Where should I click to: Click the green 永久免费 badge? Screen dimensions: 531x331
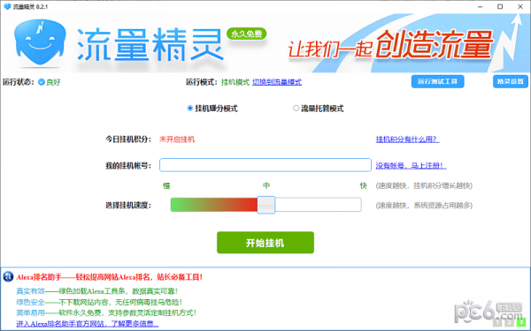247,34
